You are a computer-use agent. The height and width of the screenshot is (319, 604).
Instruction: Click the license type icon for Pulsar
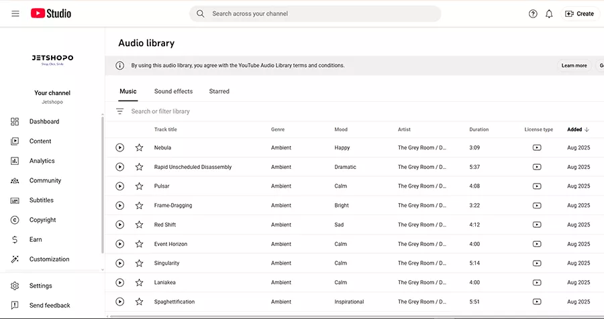537,186
